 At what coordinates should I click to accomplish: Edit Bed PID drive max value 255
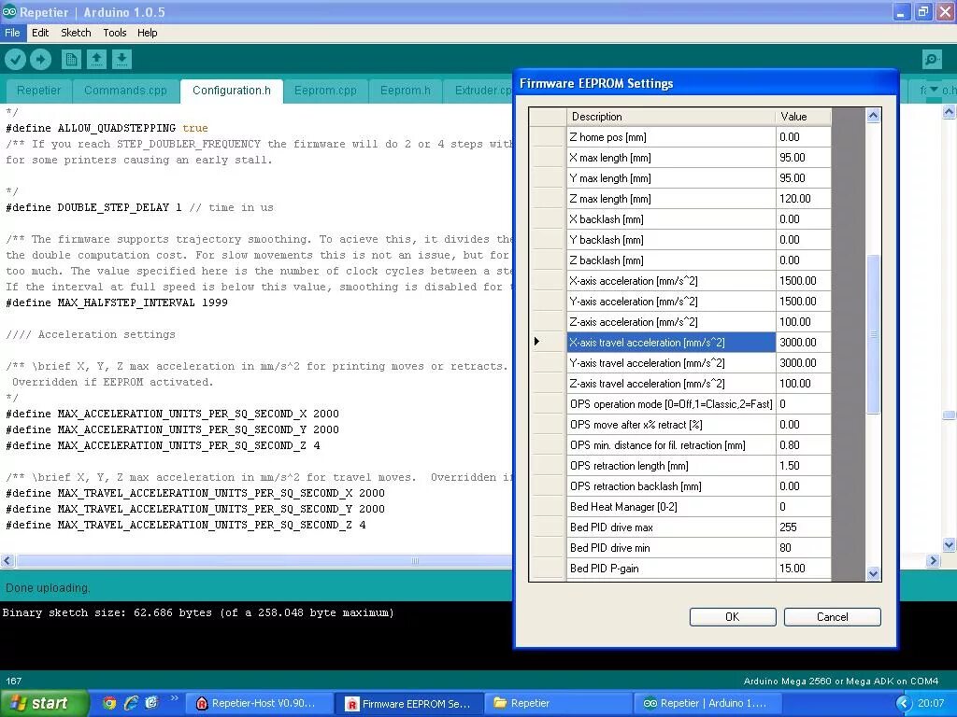(x=803, y=527)
